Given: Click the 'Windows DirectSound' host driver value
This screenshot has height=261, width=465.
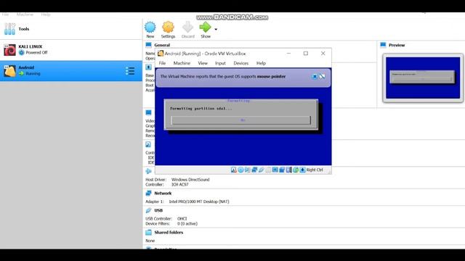Looking at the screenshot, I should click(x=190, y=180).
